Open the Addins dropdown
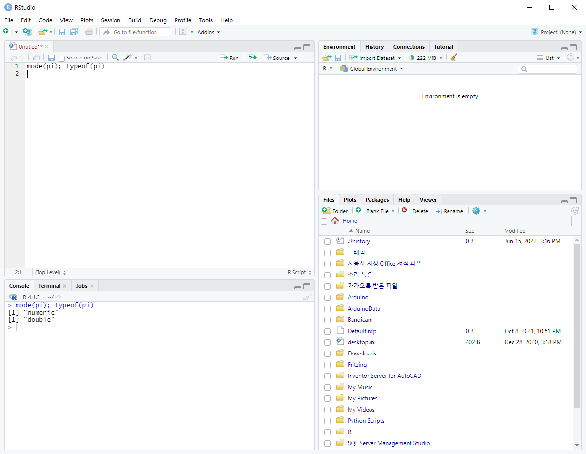Viewport: 586px width, 454px height. click(209, 32)
